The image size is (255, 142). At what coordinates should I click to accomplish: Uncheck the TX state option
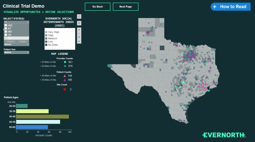[6, 38]
